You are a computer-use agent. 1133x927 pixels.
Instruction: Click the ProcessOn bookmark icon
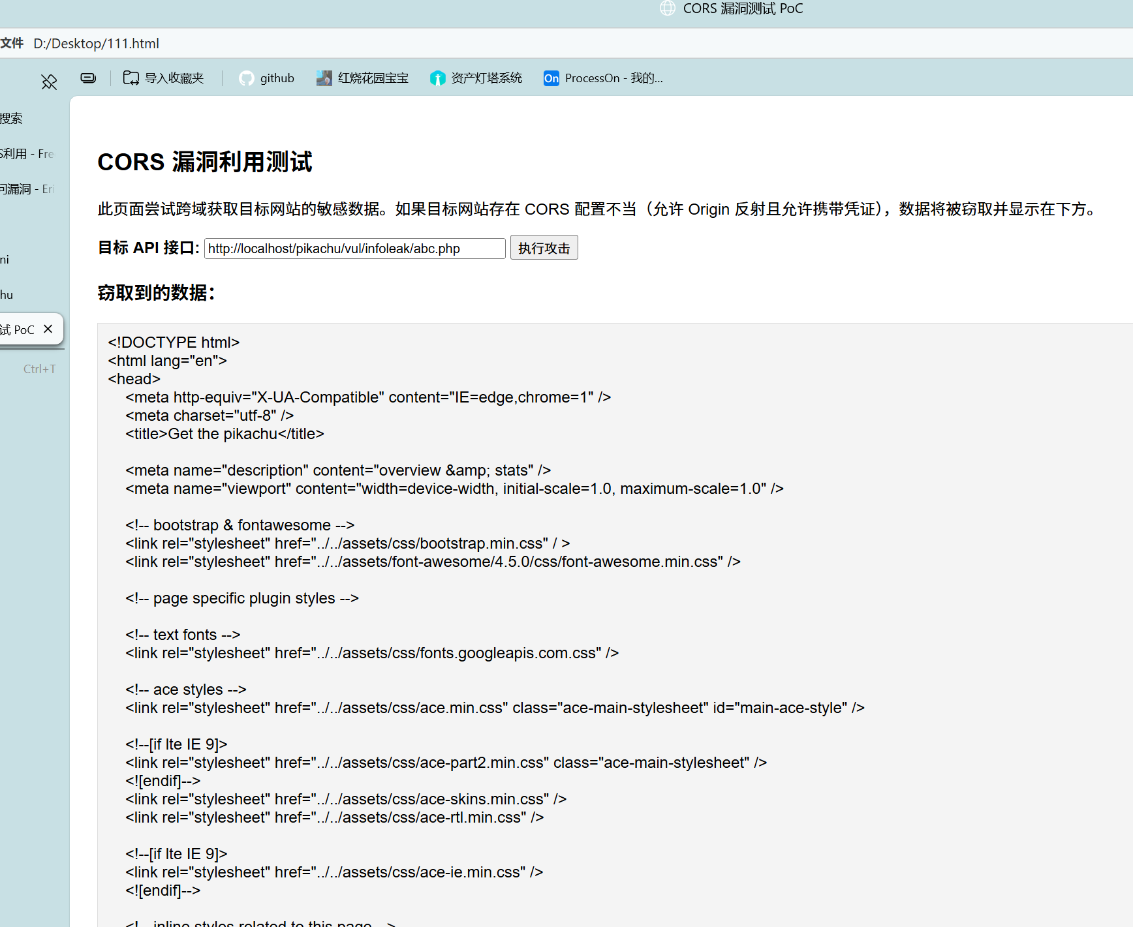[x=551, y=78]
